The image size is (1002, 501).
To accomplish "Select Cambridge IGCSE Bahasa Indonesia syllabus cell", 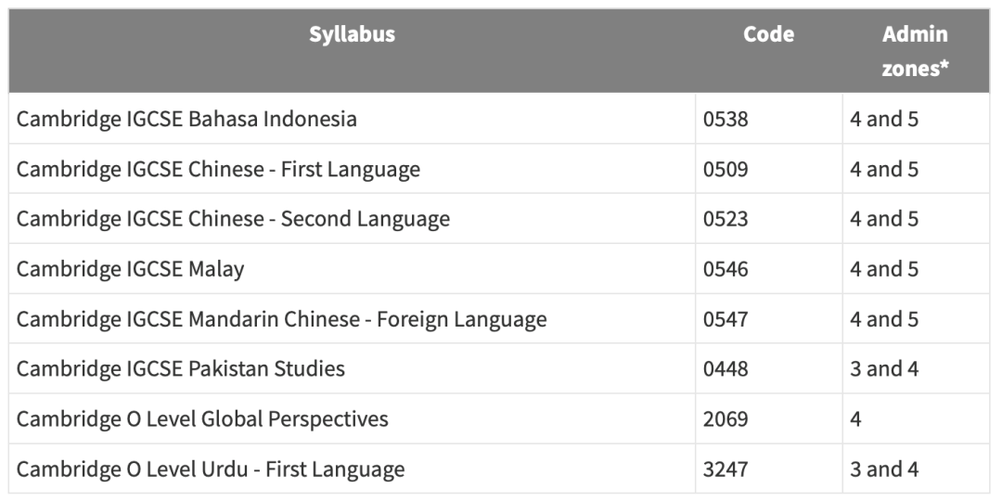I will [186, 120].
